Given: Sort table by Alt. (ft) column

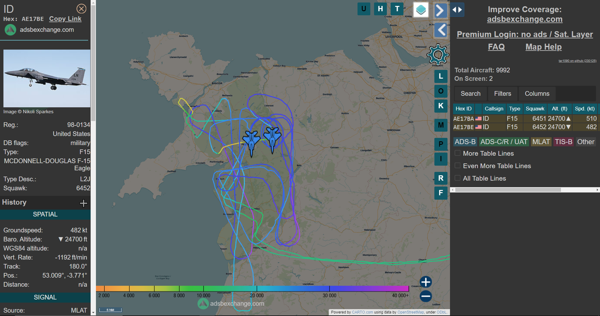Looking at the screenshot, I should click(559, 109).
